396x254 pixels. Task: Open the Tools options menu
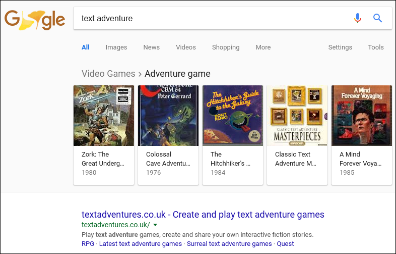click(375, 47)
